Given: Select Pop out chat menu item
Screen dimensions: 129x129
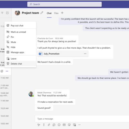Looking at the screenshot, I should coord(20,25).
